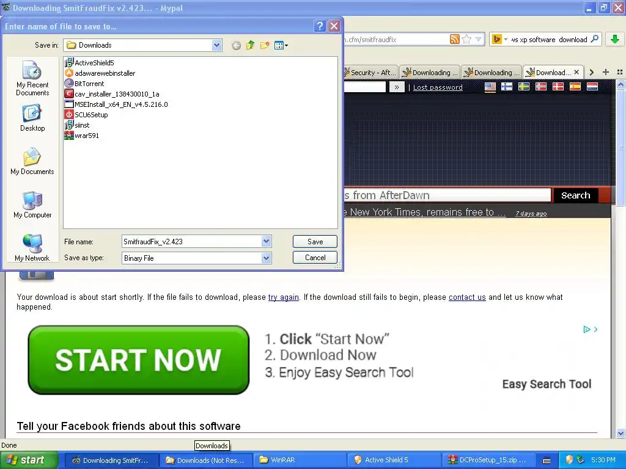Click the page scrollbar down arrow
This screenshot has width=626, height=469.
tap(620, 433)
